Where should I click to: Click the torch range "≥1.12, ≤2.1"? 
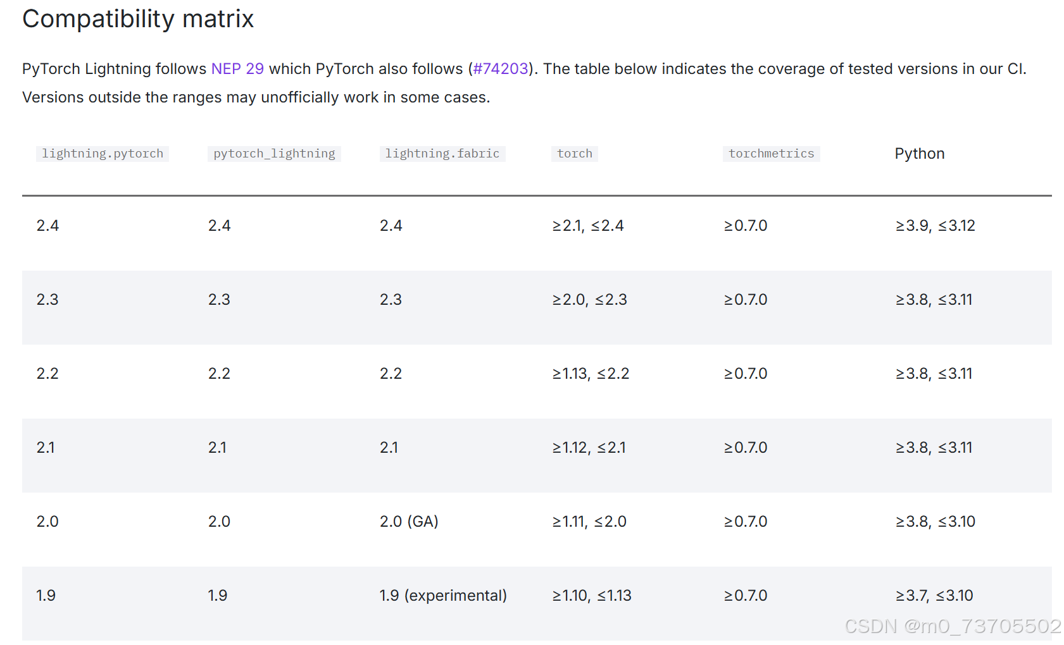pos(589,448)
